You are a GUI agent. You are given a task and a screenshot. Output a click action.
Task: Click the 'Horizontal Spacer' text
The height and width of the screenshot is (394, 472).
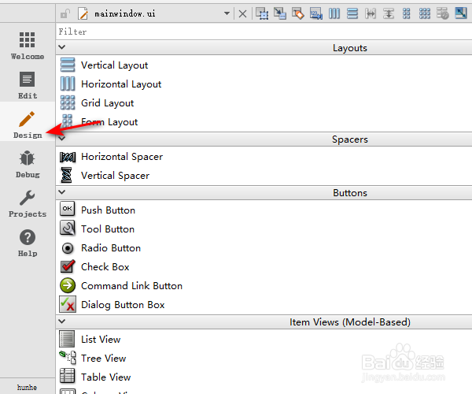coord(122,157)
